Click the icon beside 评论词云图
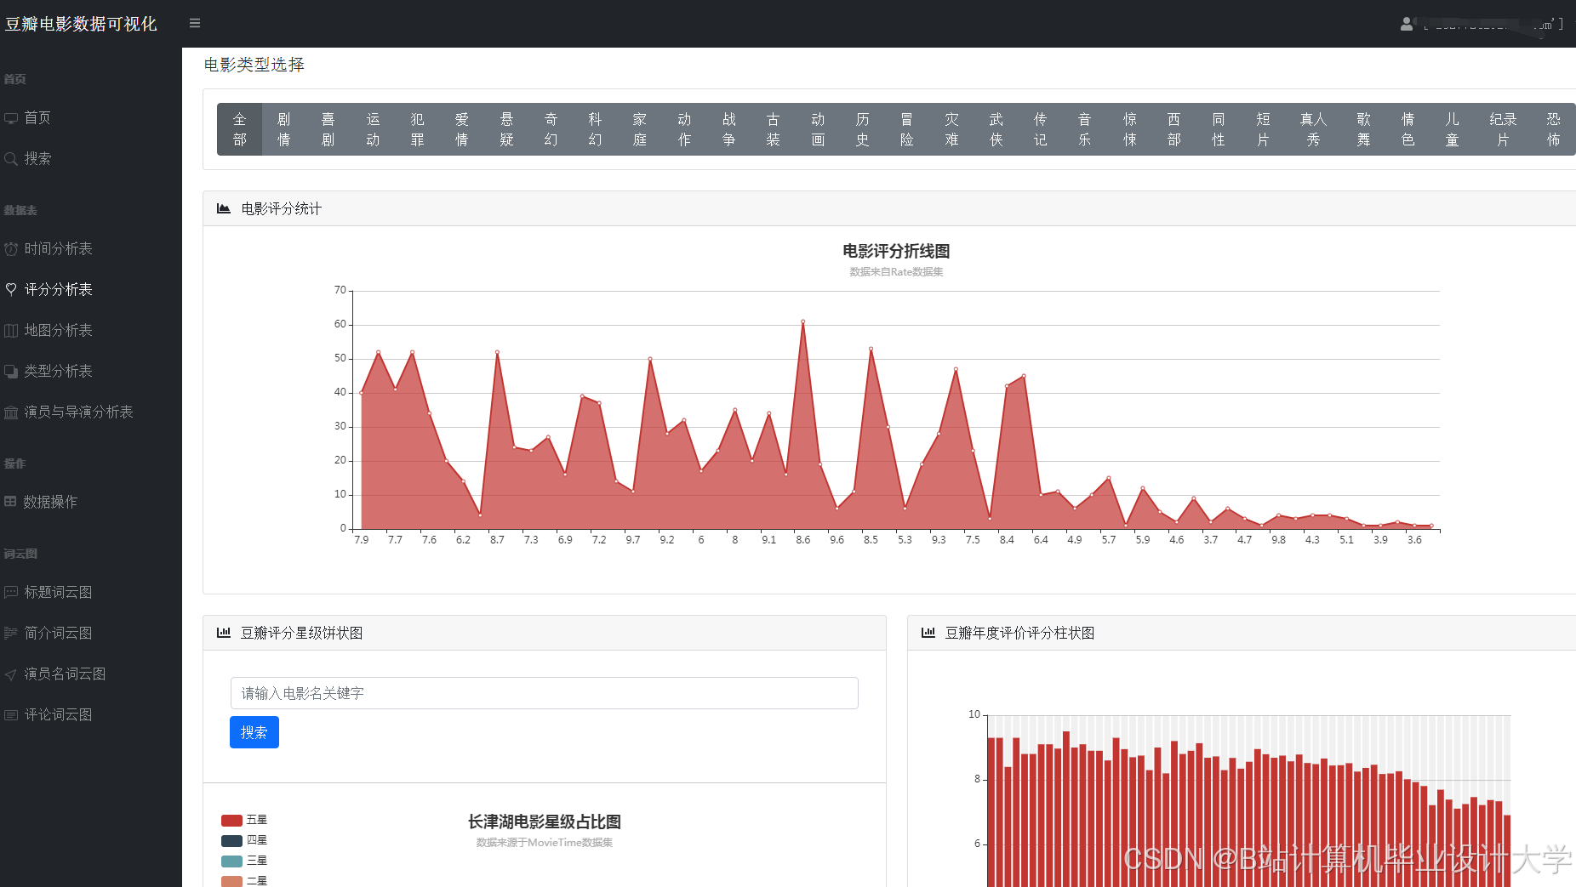The width and height of the screenshot is (1576, 887). [x=11, y=715]
